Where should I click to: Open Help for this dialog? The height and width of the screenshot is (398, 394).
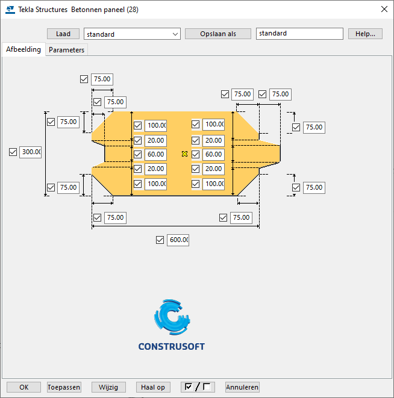365,34
